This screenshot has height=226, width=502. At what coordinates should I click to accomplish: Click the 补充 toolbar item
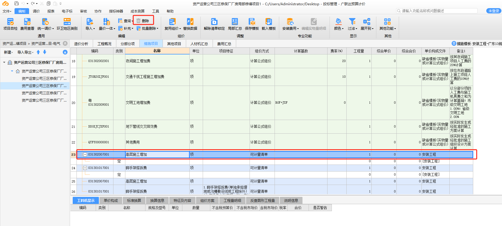[125, 29]
